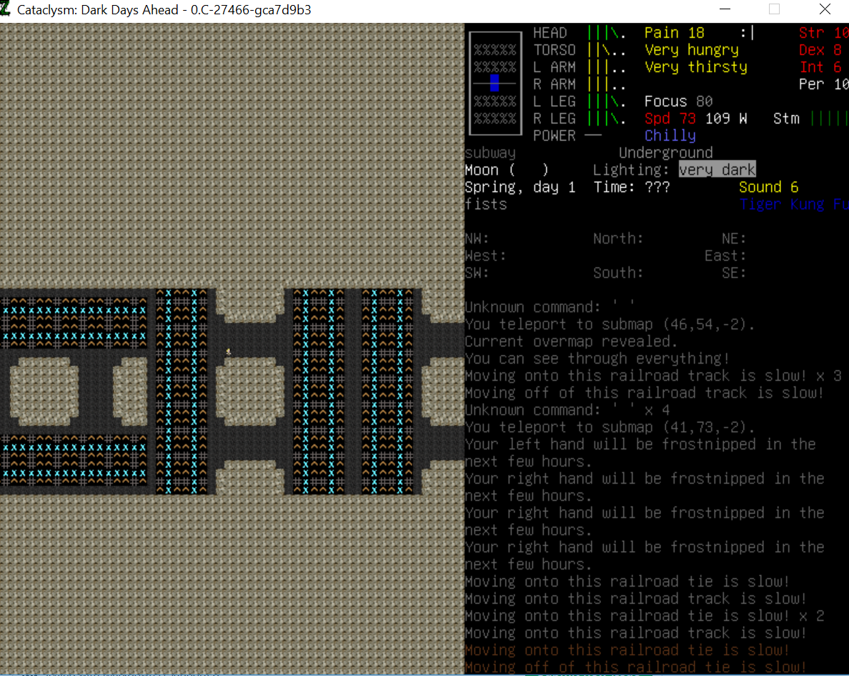Click the 'Sound 6' indicator

point(768,187)
